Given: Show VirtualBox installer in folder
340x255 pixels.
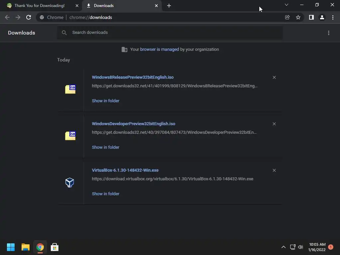Looking at the screenshot, I should [x=106, y=194].
